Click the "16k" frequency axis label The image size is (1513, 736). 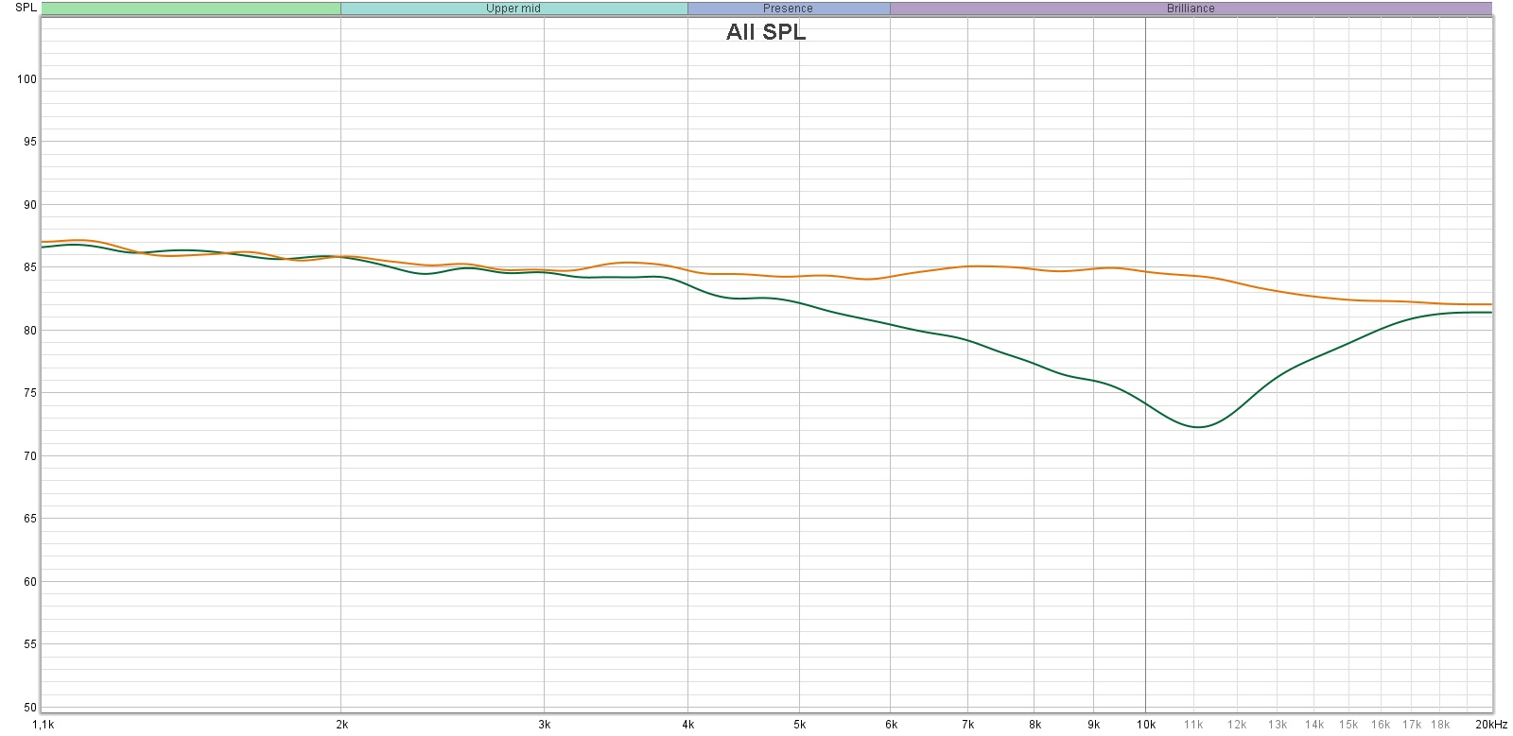(1381, 725)
